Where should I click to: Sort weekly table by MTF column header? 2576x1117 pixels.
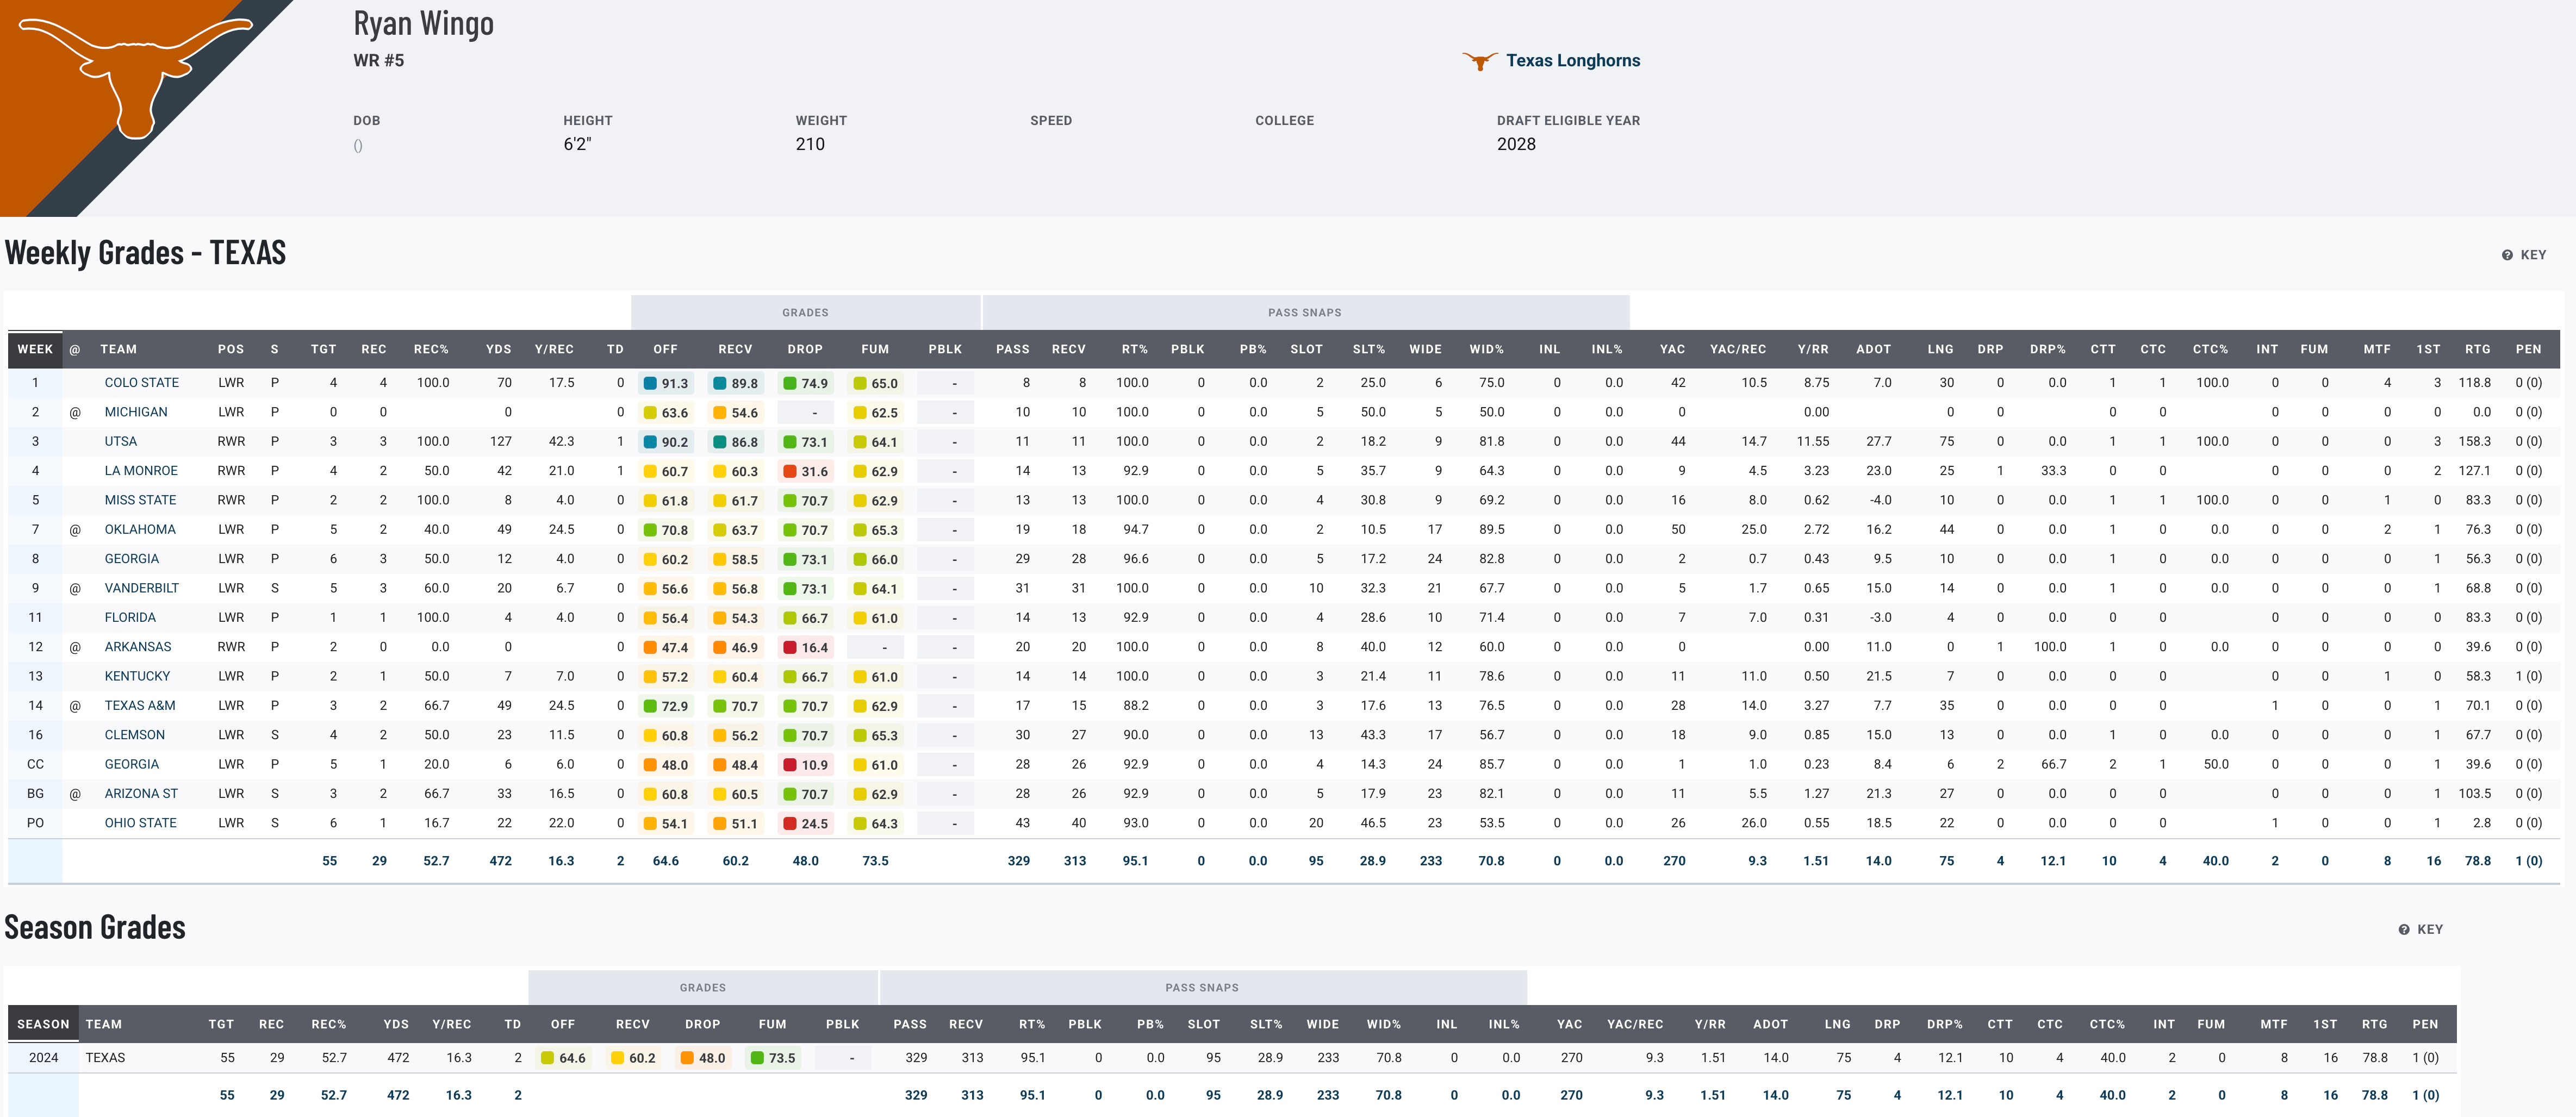[2377, 349]
